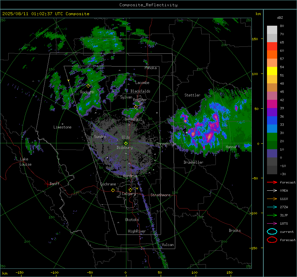Click the magenta 18TS arrow in legend
The image size is (297, 277).
pos(272,224)
